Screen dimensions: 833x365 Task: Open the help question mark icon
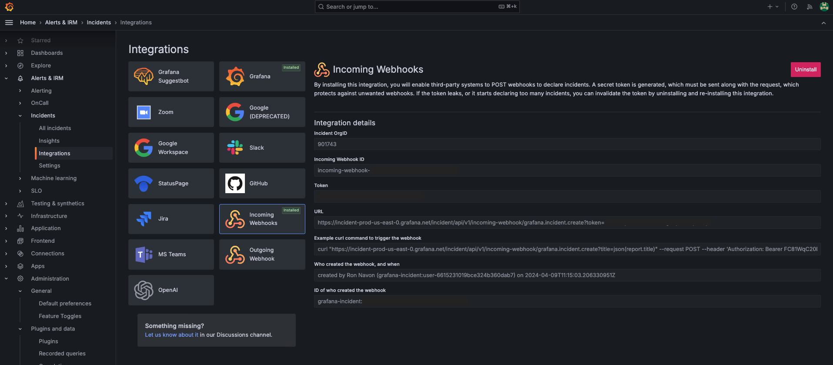(794, 7)
